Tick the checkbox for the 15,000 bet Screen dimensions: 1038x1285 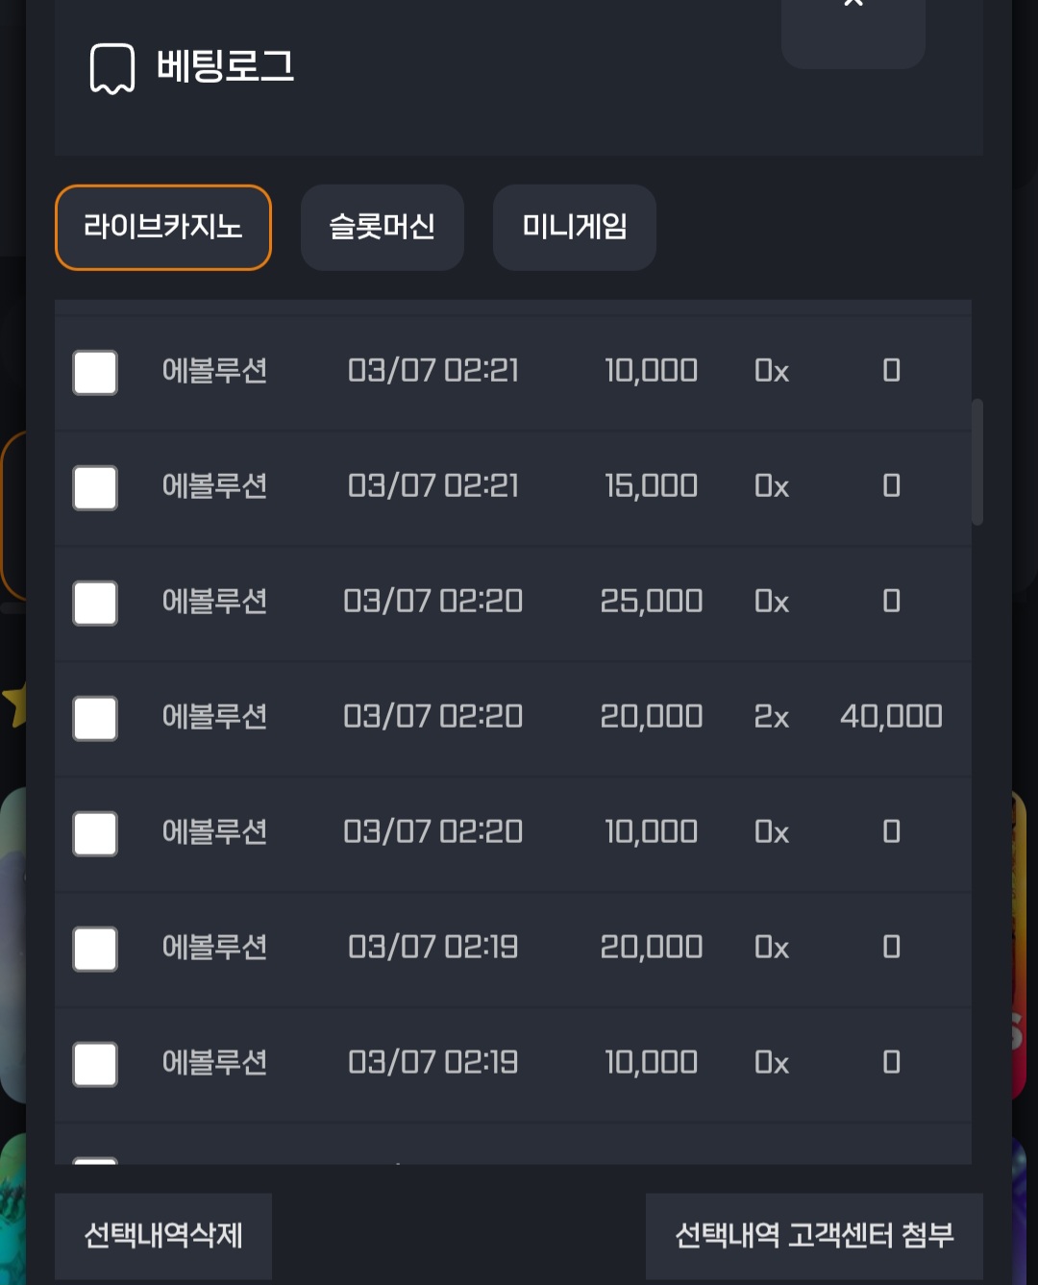coord(95,488)
